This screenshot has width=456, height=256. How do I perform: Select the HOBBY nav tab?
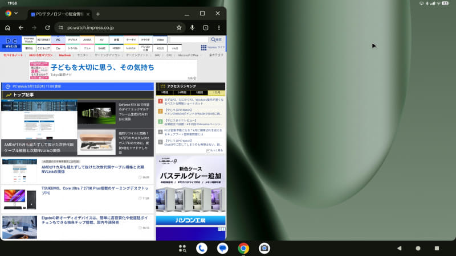pos(116,48)
